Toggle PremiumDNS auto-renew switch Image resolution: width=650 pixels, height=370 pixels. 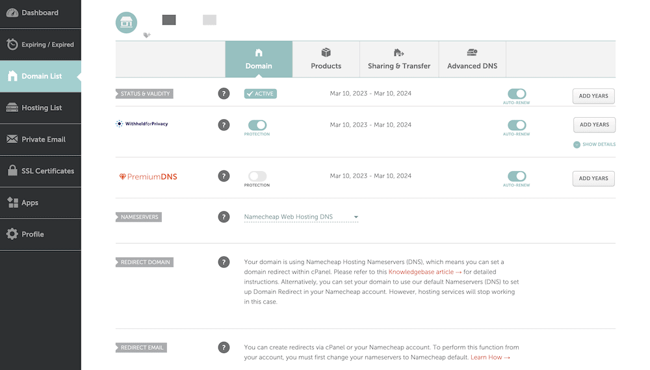[517, 176]
